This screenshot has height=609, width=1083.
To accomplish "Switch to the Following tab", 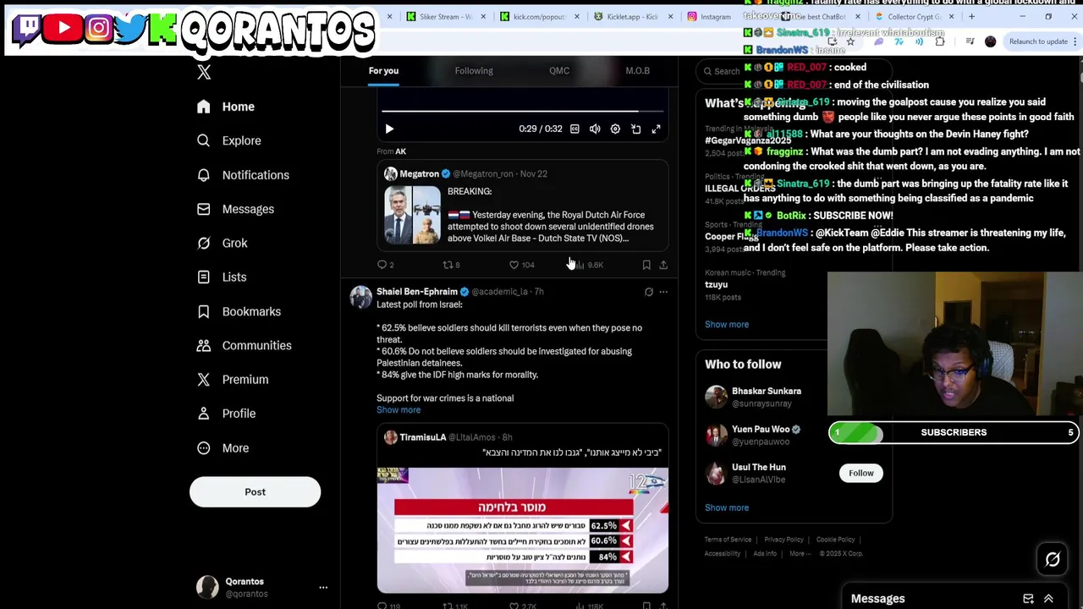I will (x=474, y=71).
